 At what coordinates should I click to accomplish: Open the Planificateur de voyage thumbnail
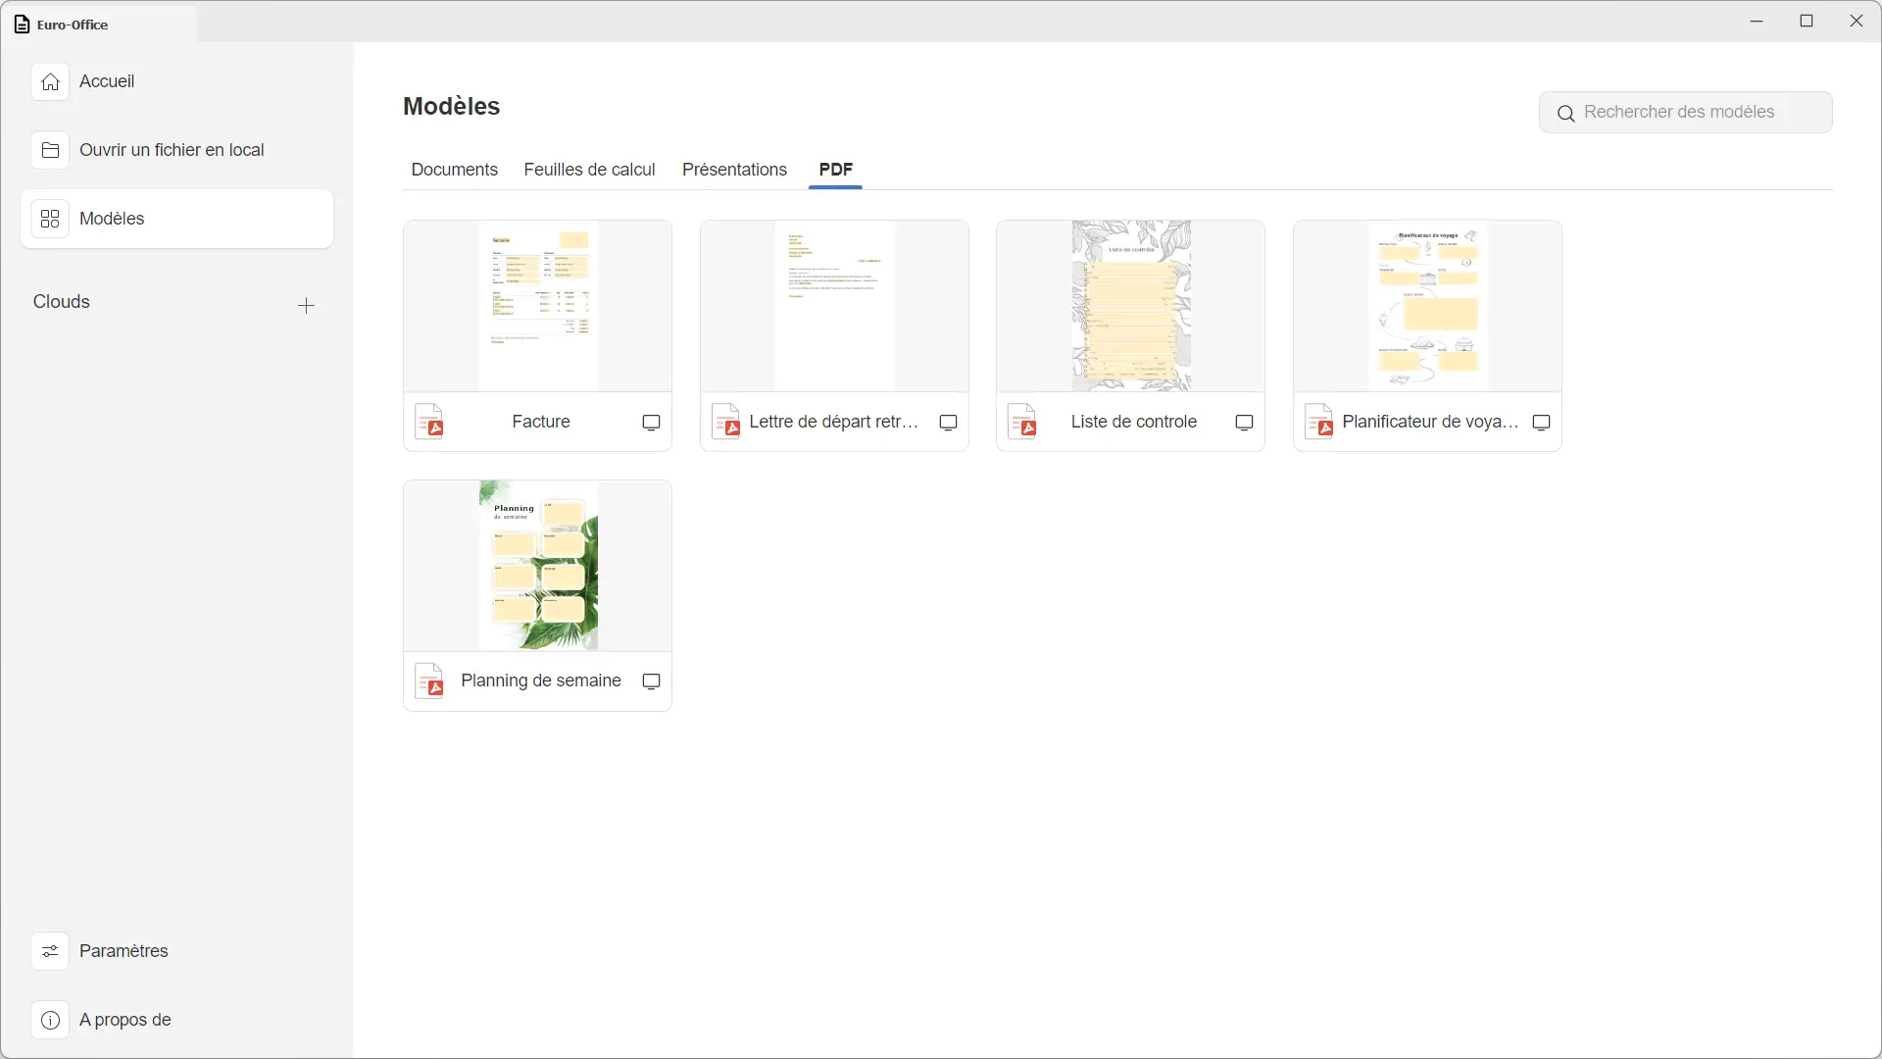point(1427,306)
